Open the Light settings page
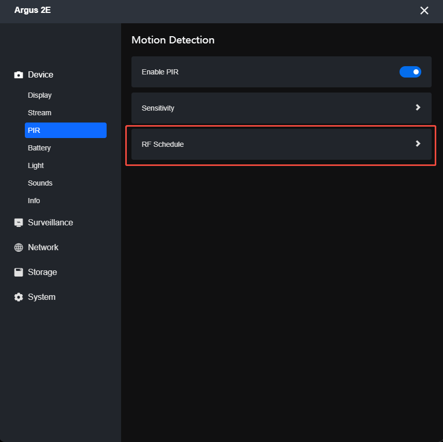443x442 pixels. pyautogui.click(x=36, y=165)
